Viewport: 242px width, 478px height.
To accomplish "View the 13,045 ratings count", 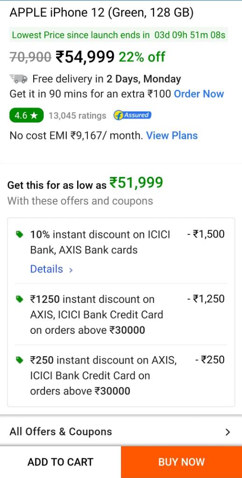I will point(78,116).
